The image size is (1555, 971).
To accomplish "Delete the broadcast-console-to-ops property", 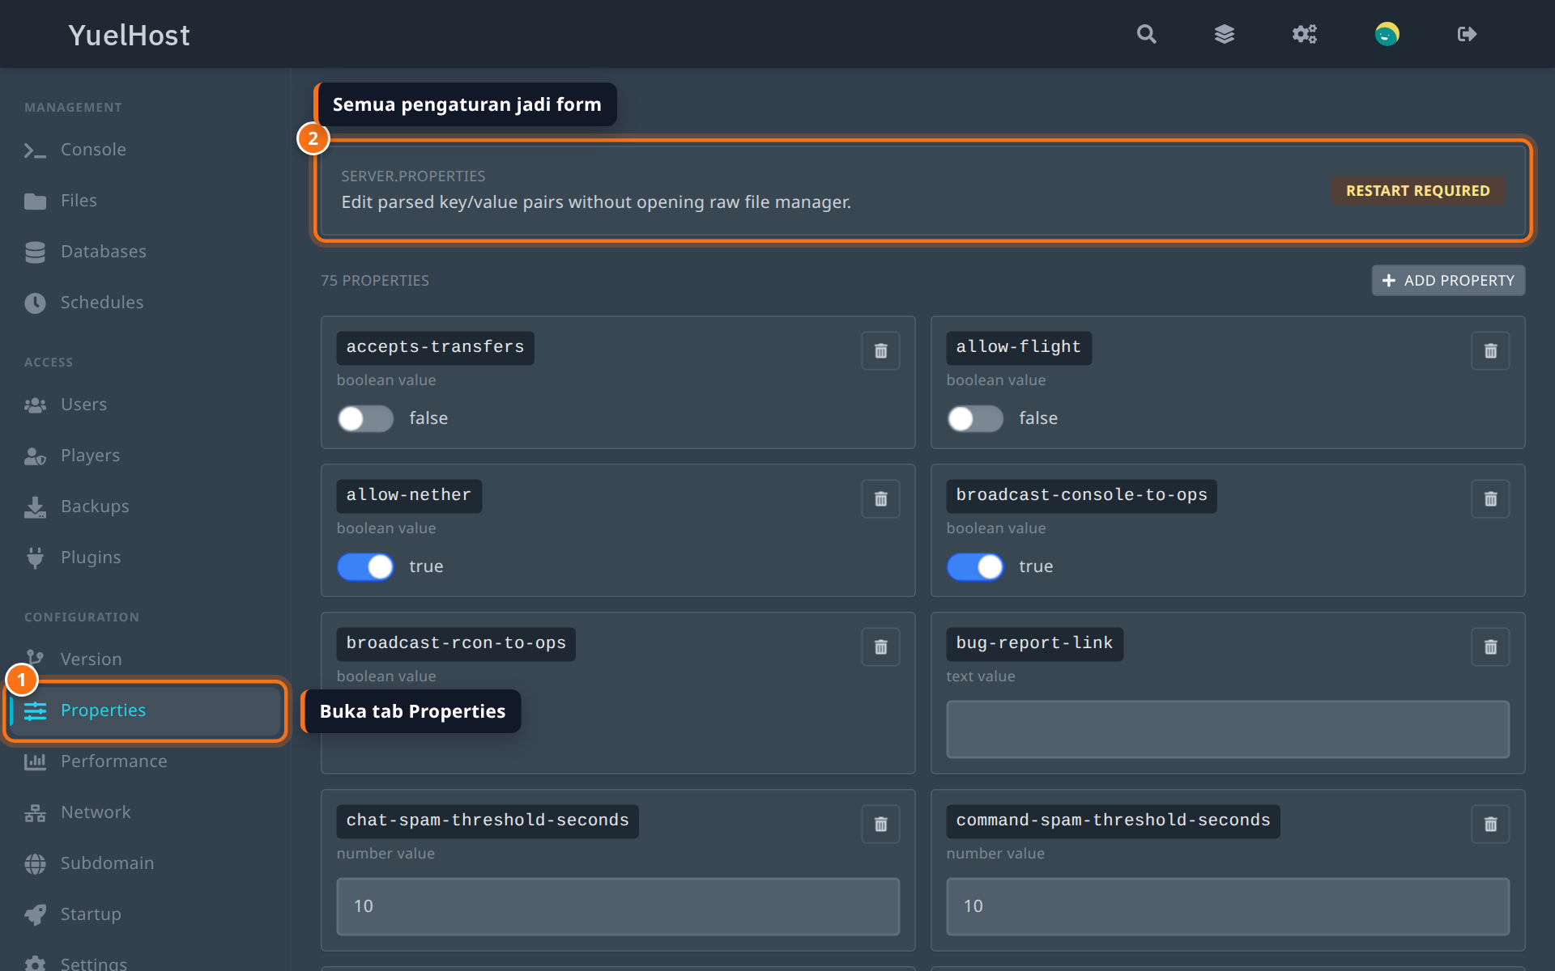I will tap(1490, 499).
